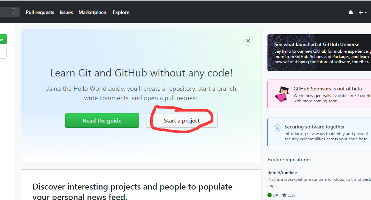Click the green New button at left edge
Image resolution: width=371 pixels, height=200 pixels.
(3, 39)
